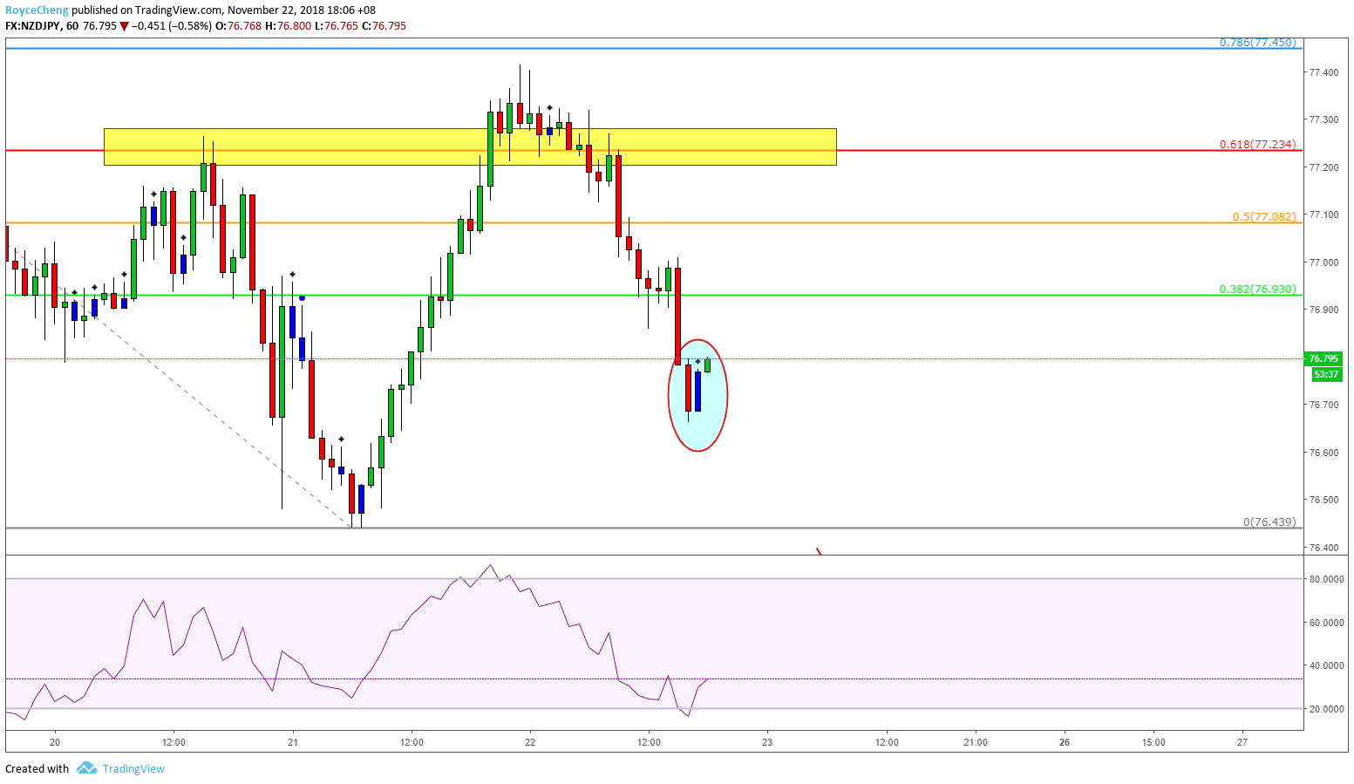Viewport: 1354px width, 784px height.
Task: Click the TradingView cloud logo icon
Action: [86, 768]
